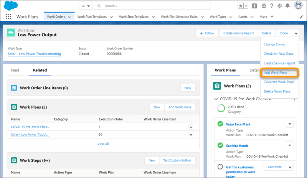Select Delete Work Plans menu item
This screenshot has height=178, width=307.
coord(277,91)
